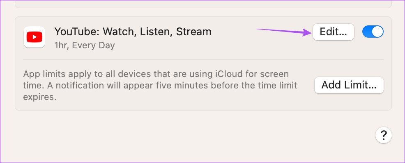Select the YouTube limit row background
The height and width of the screenshot is (163, 405).
(203, 38)
